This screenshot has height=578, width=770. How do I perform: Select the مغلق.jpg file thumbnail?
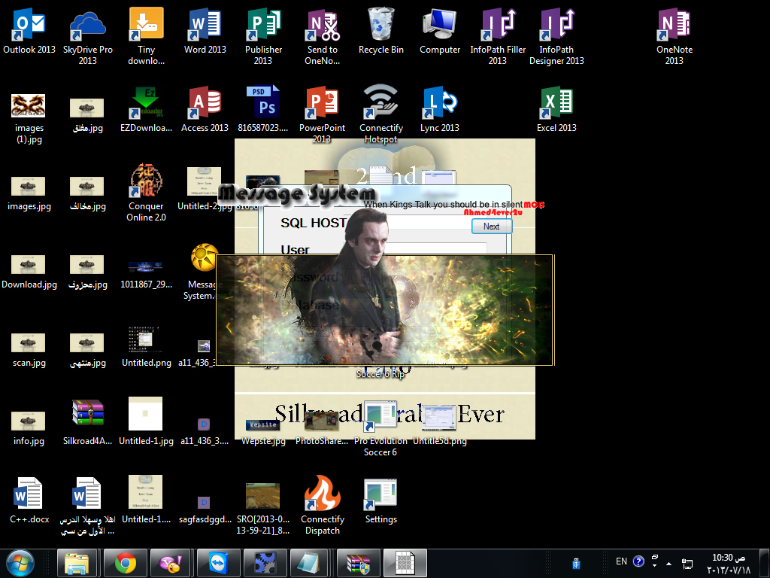click(x=87, y=108)
